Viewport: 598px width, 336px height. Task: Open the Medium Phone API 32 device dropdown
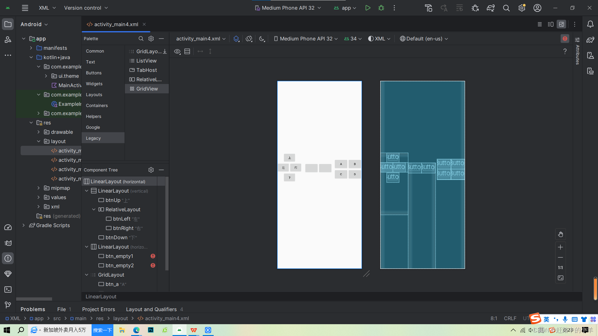tap(306, 39)
